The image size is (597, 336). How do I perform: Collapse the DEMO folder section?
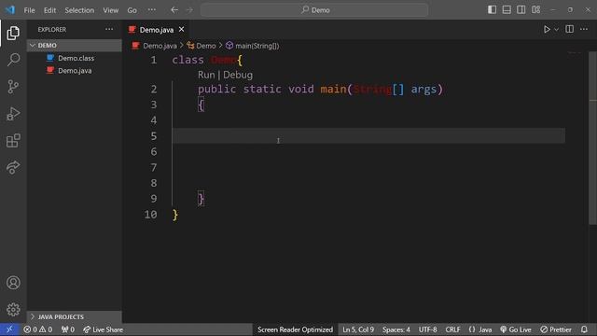[75, 46]
